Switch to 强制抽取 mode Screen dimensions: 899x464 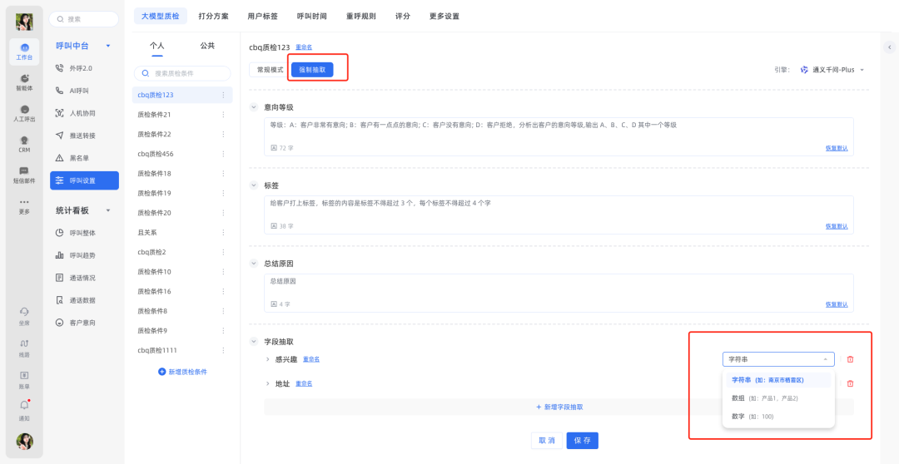click(x=312, y=70)
